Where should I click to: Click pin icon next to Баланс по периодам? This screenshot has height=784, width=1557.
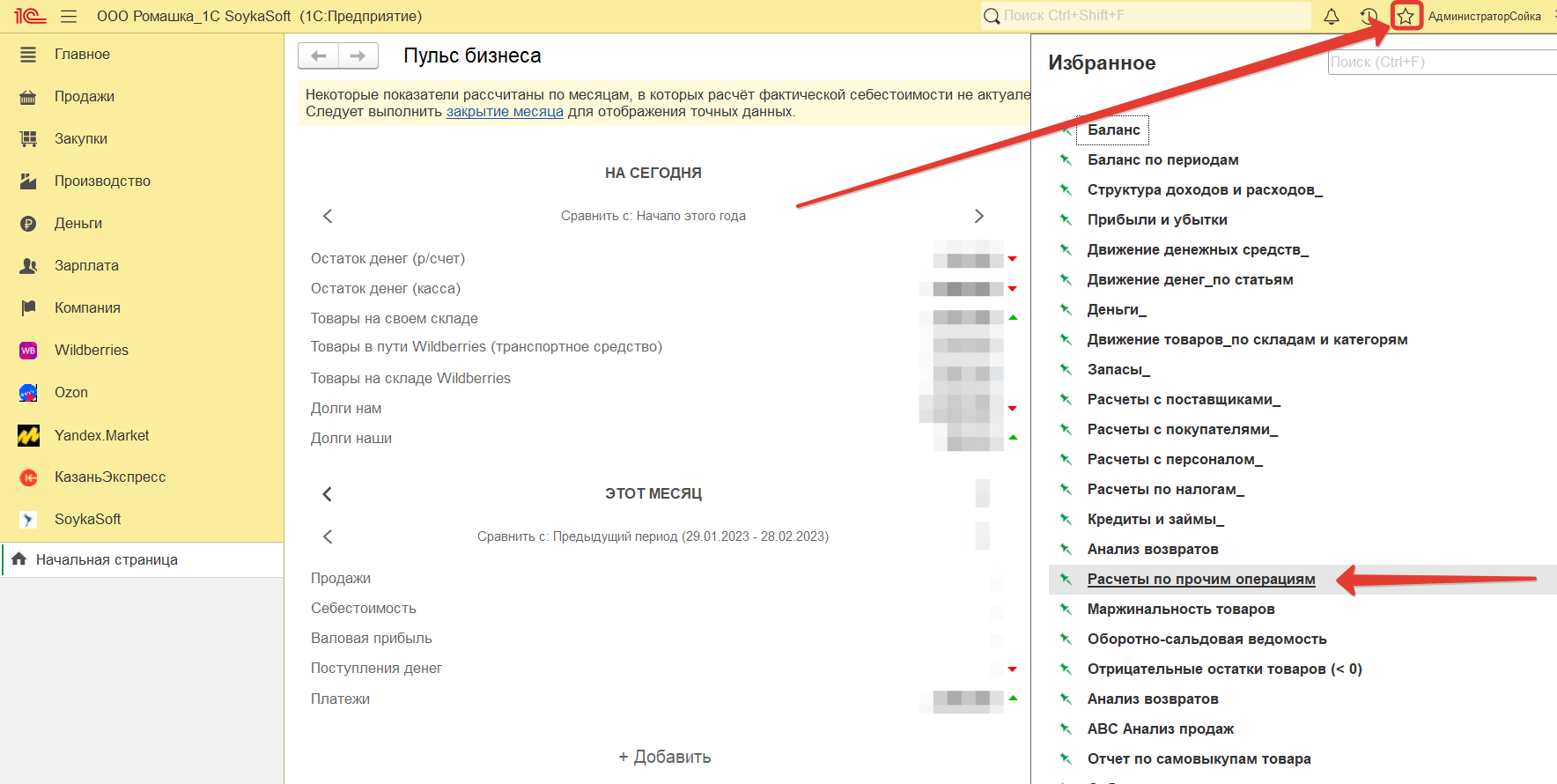[1066, 159]
